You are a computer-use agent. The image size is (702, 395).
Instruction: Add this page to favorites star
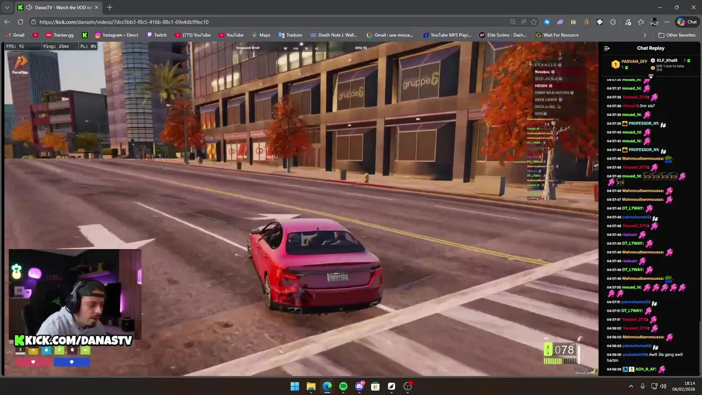(x=534, y=22)
